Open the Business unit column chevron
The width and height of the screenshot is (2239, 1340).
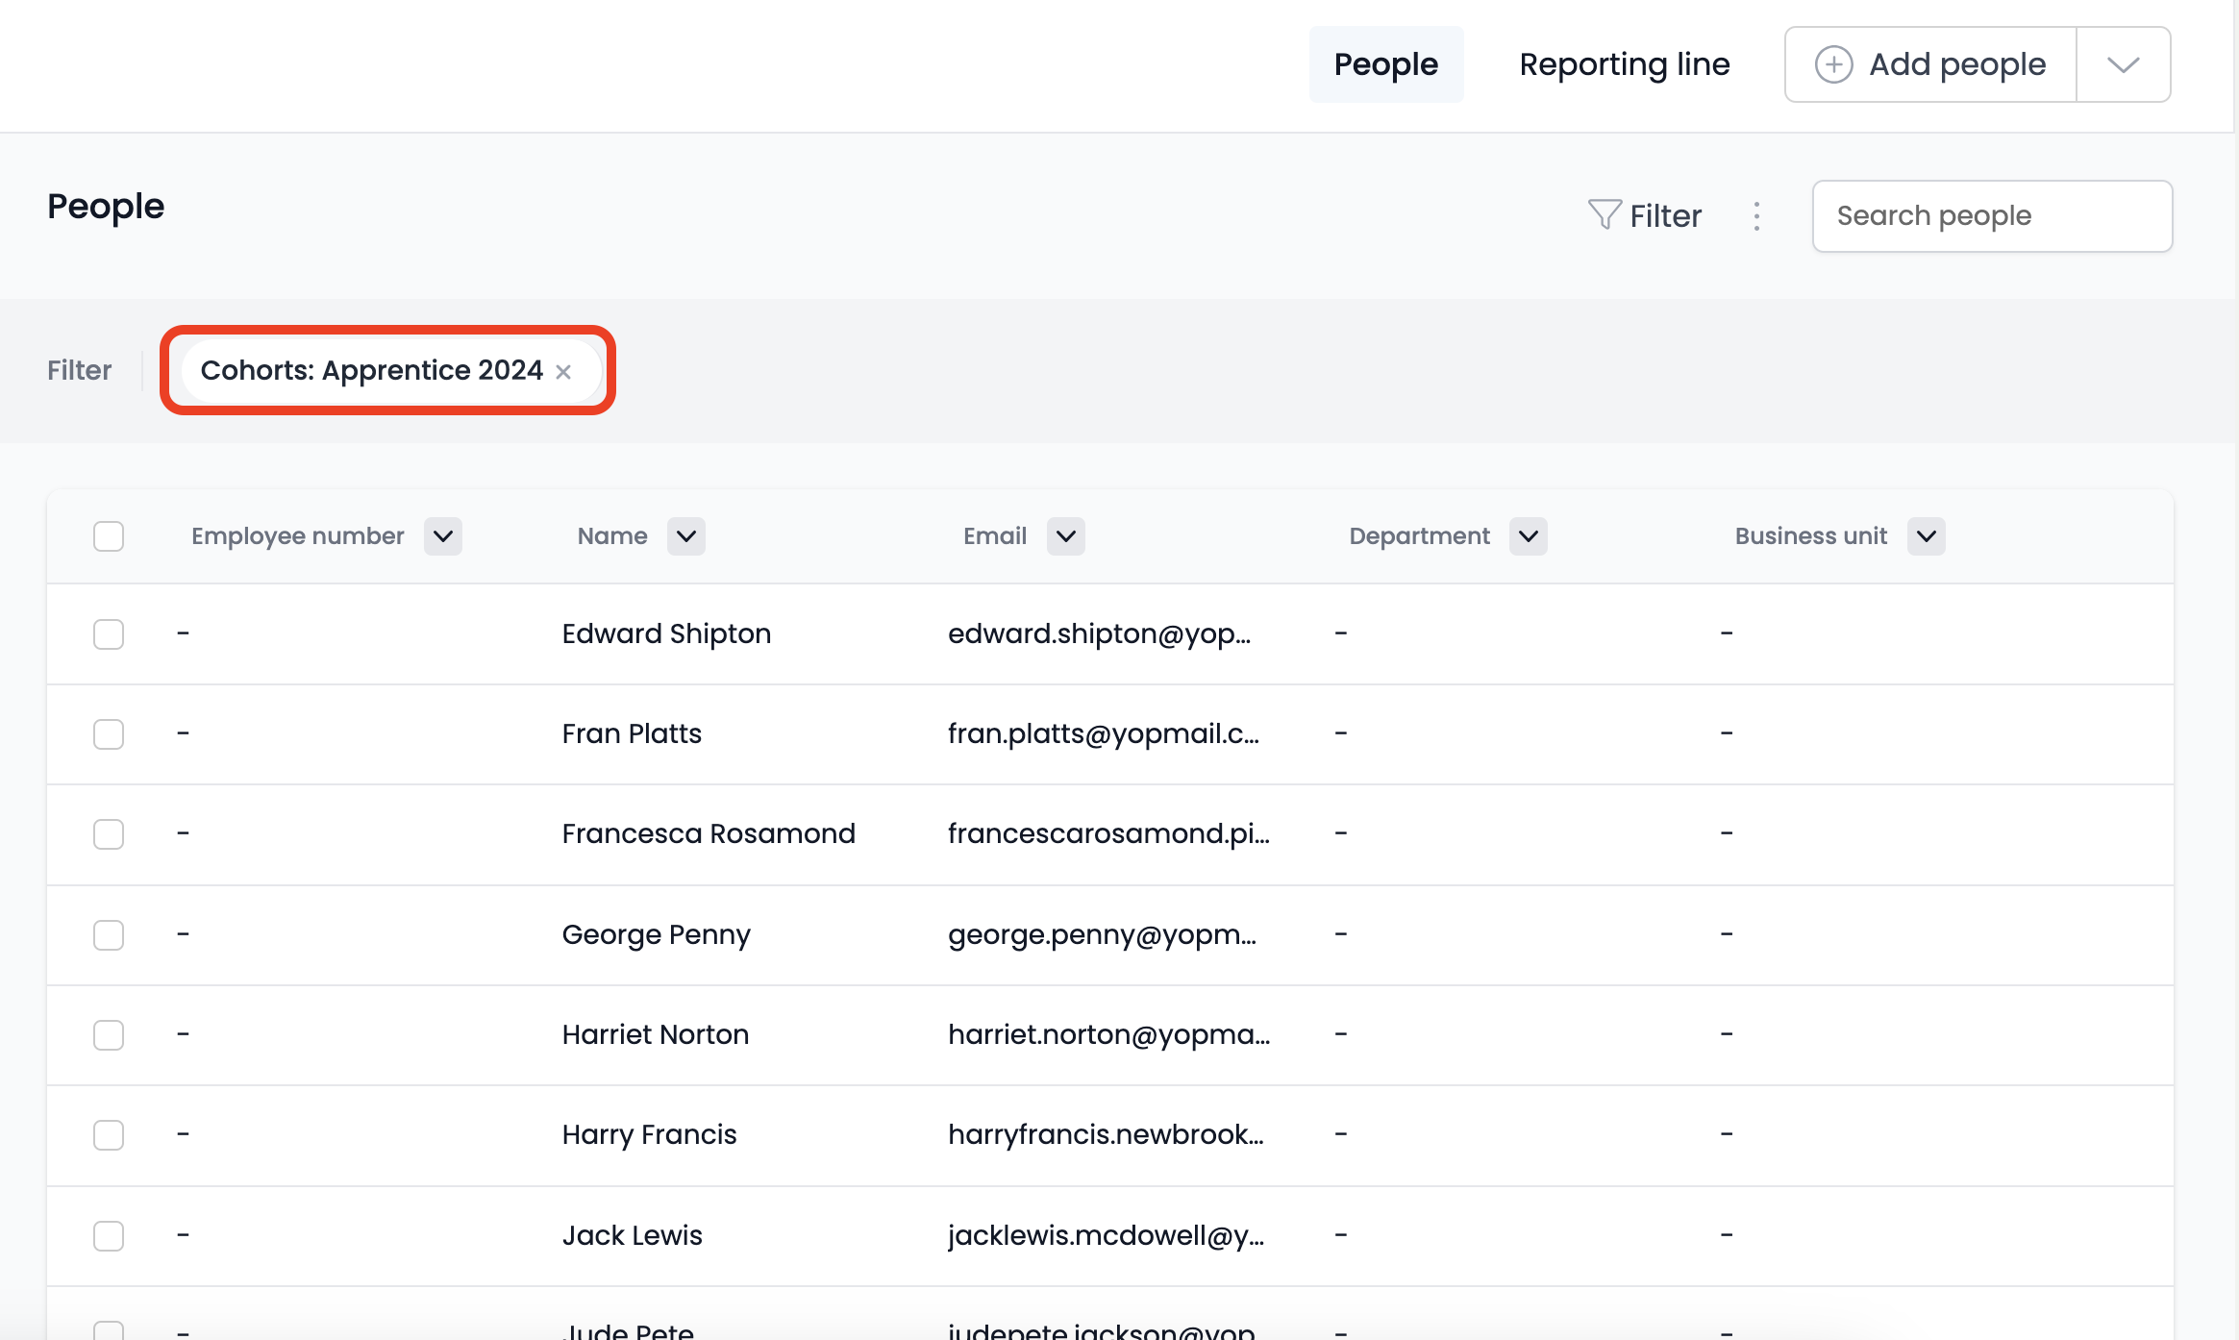click(1926, 536)
